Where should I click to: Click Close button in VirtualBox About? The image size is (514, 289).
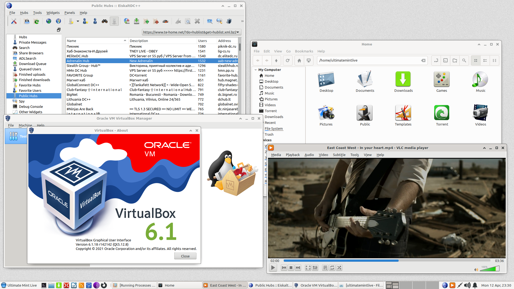185,256
